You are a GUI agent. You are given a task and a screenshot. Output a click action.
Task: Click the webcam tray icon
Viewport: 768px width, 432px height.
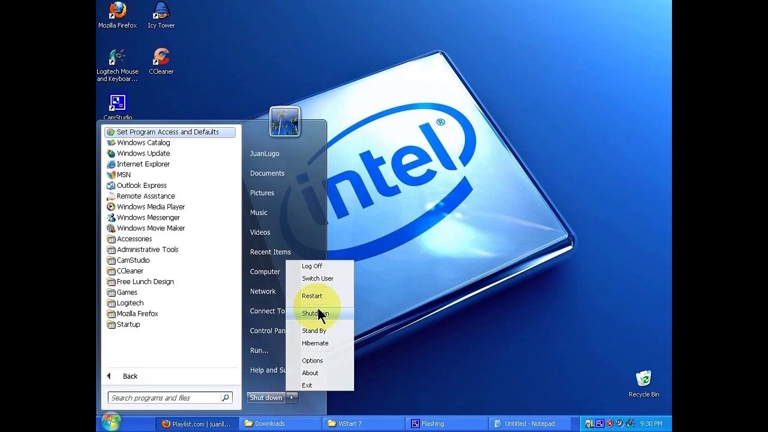620,424
